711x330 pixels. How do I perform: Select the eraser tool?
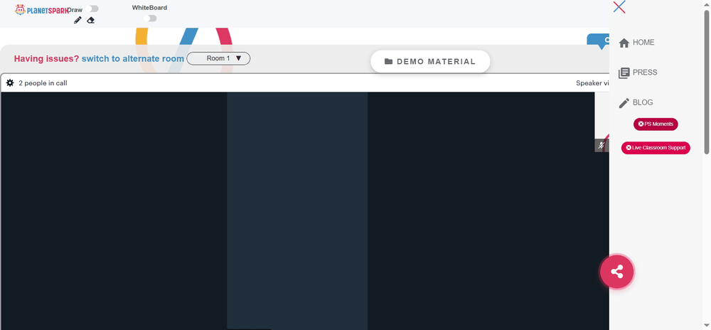click(x=91, y=20)
